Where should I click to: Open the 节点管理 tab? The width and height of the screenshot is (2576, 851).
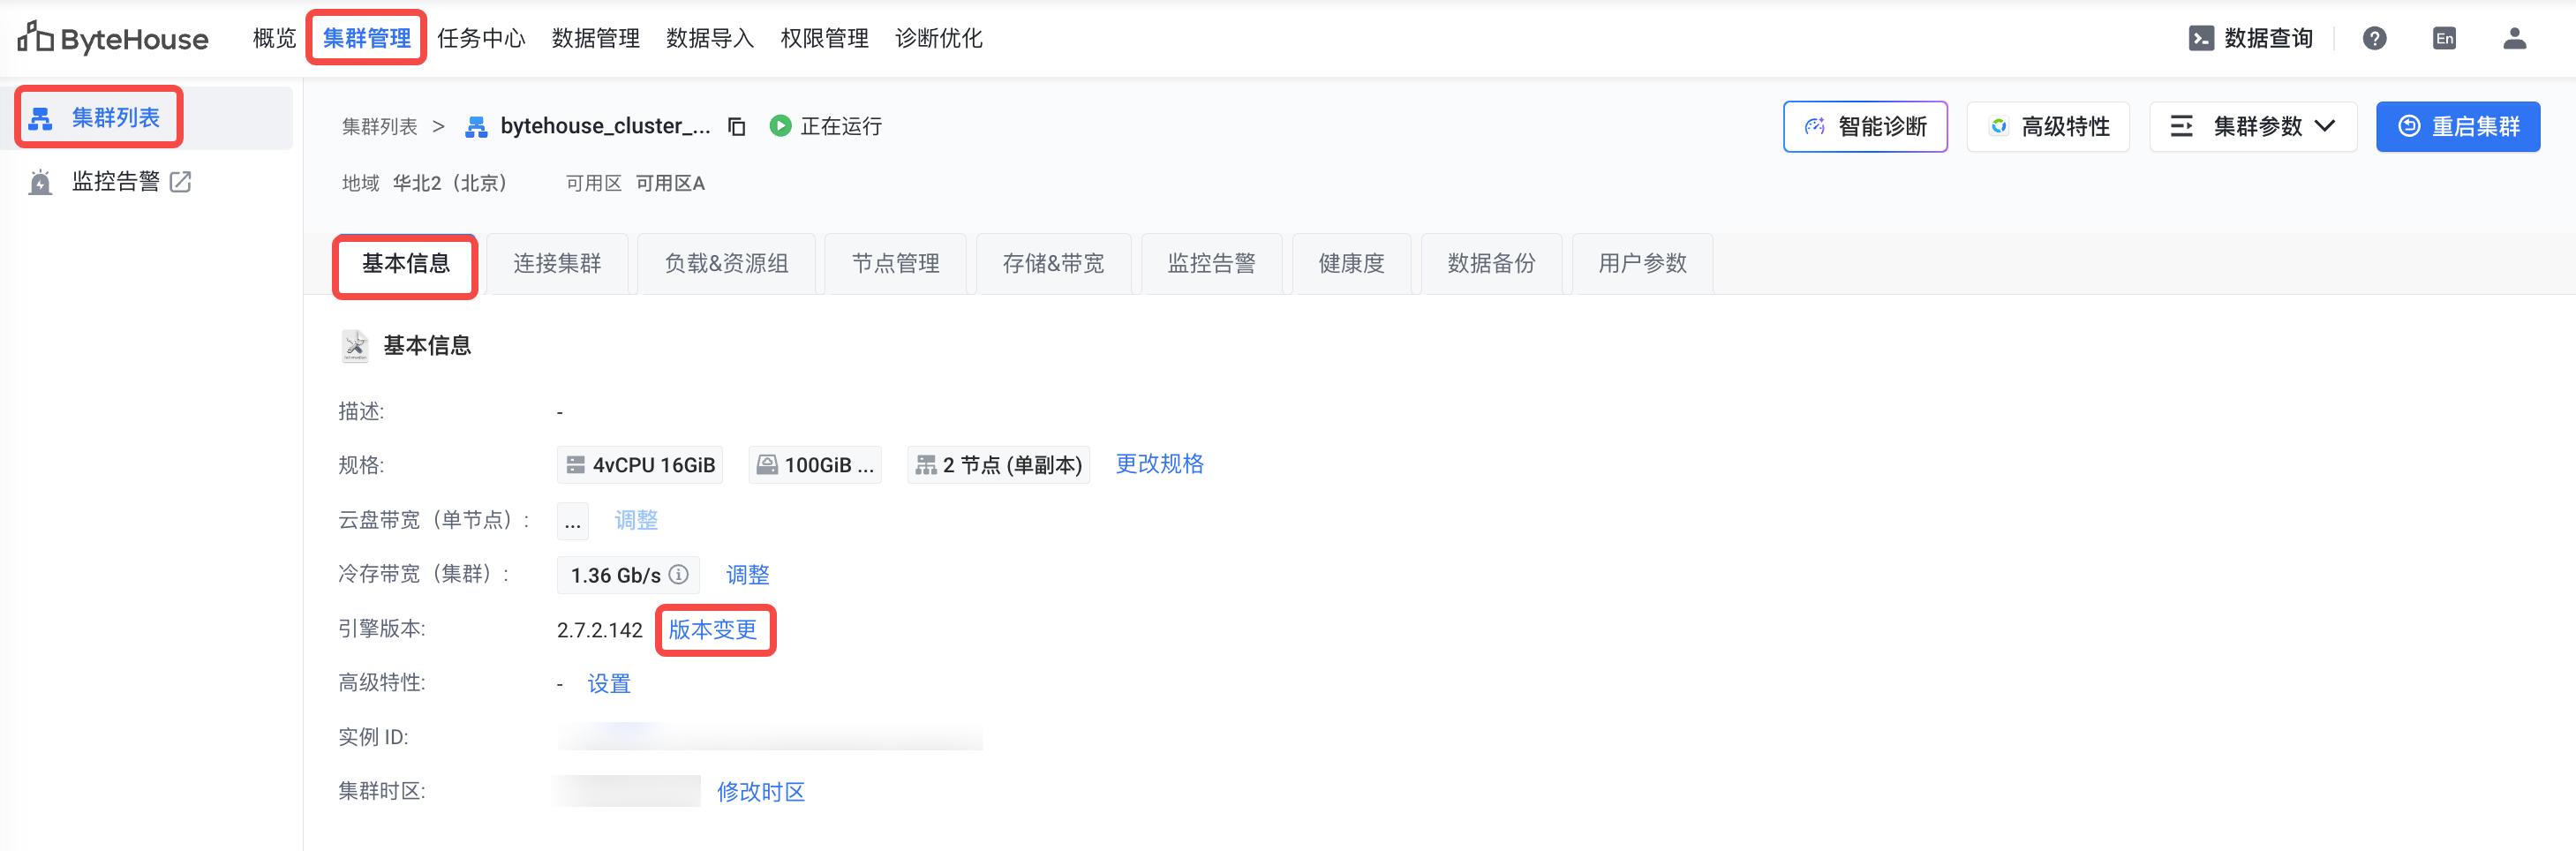coord(895,264)
